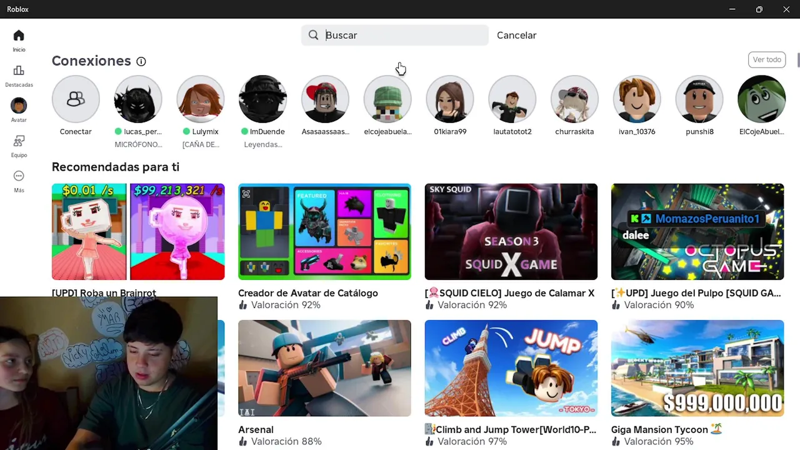Click the [UPD] Roba un Brainrot title
Image resolution: width=800 pixels, height=450 pixels.
(x=104, y=292)
